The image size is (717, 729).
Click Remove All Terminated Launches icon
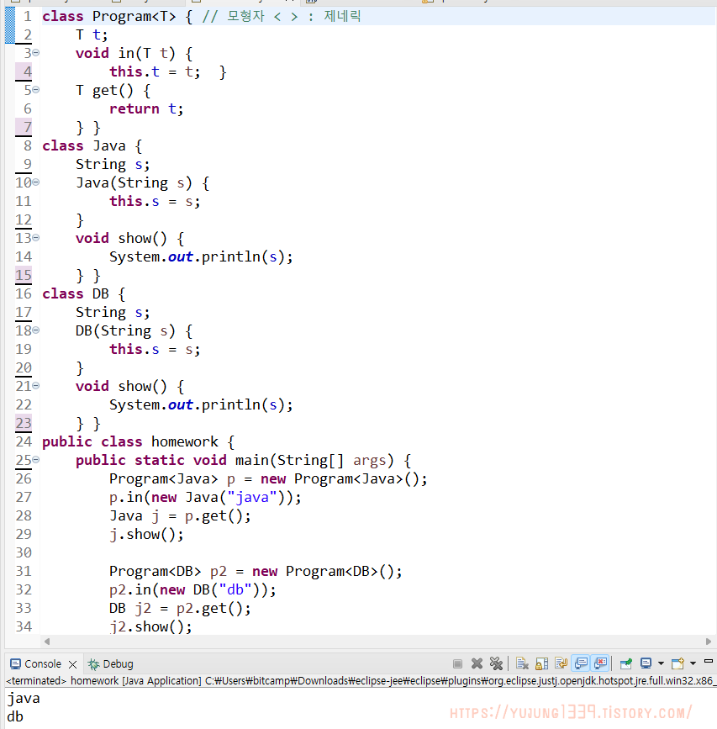(x=496, y=663)
